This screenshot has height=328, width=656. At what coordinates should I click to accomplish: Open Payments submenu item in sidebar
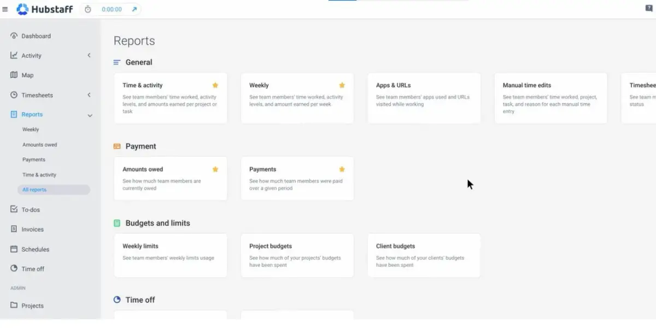click(34, 160)
